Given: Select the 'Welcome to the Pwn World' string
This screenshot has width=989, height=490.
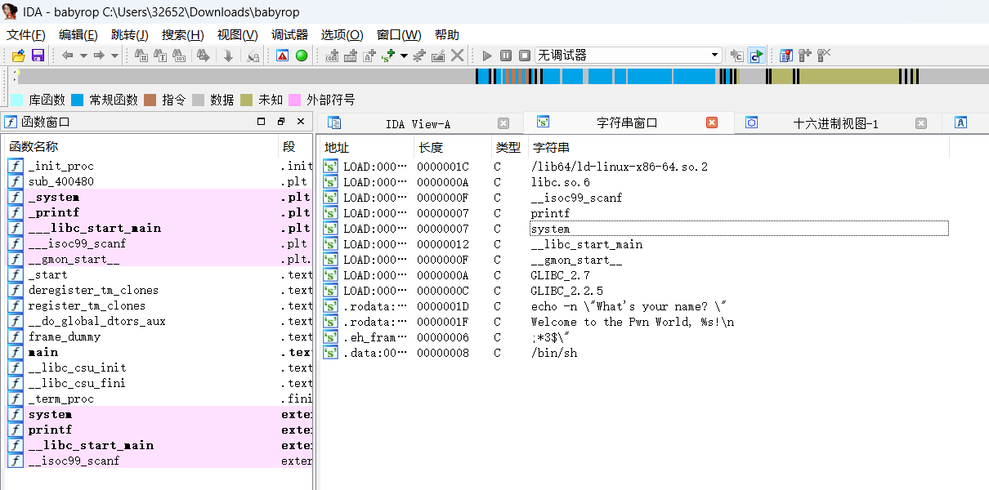Looking at the screenshot, I should pos(634,322).
